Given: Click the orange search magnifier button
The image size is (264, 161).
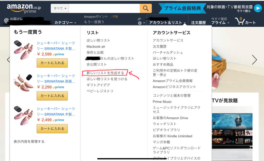Looking at the screenshot, I should pyautogui.click(x=146, y=8).
